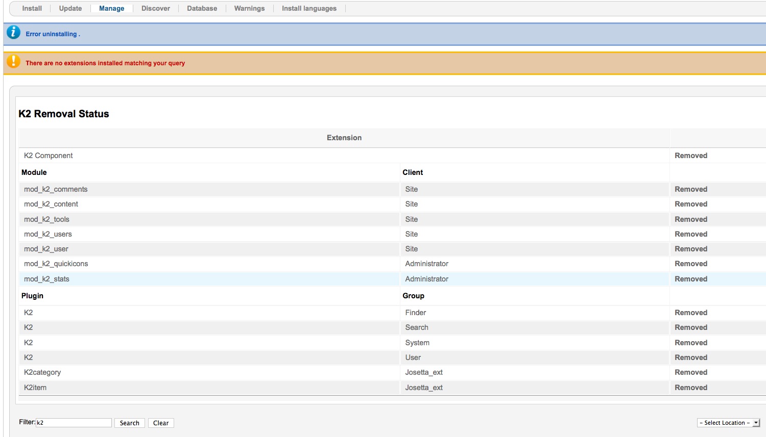This screenshot has width=766, height=437.
Task: Click the Module section header
Action: [34, 172]
